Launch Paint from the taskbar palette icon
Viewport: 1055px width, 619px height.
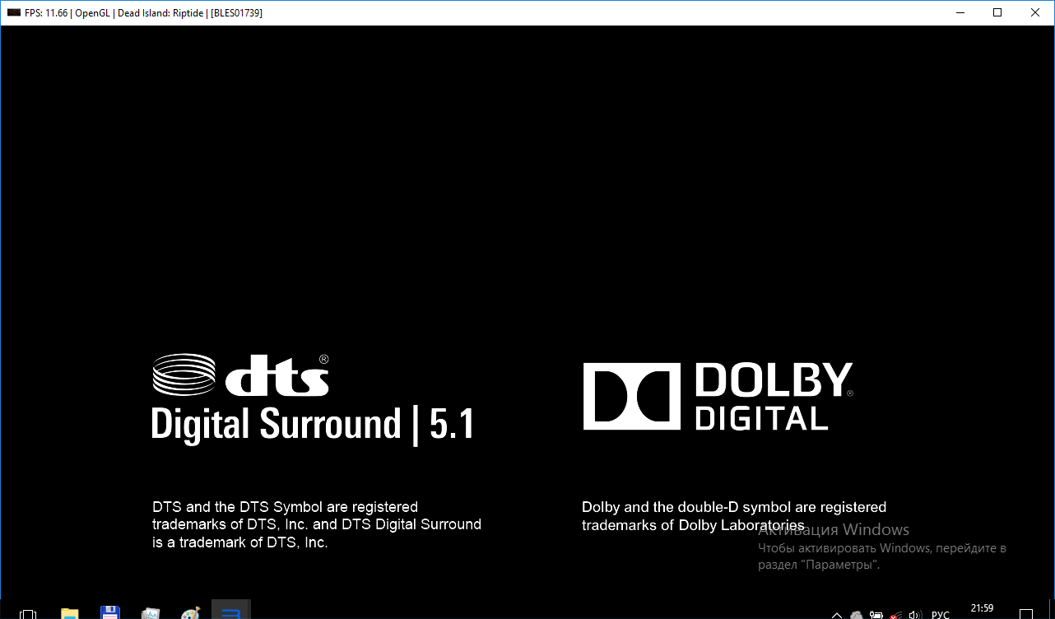(x=190, y=613)
